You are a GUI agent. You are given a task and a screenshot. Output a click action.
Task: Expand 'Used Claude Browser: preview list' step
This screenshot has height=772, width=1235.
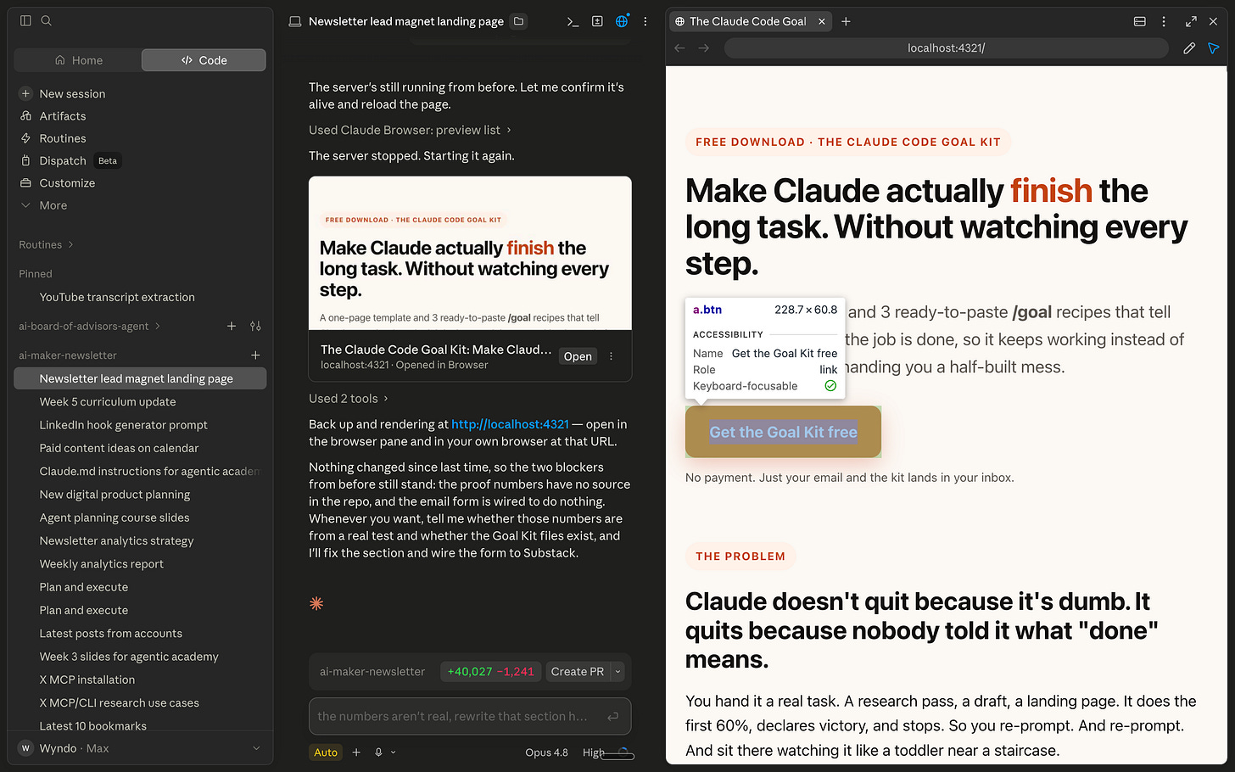click(x=410, y=130)
